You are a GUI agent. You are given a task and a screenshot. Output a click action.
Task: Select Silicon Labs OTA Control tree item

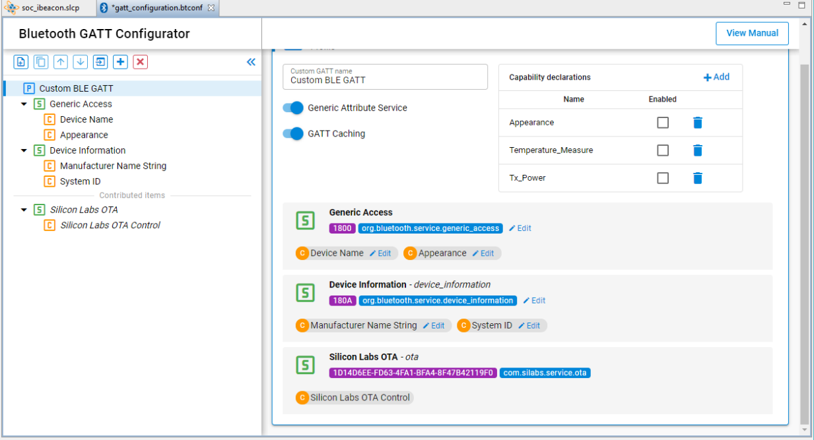pyautogui.click(x=110, y=226)
